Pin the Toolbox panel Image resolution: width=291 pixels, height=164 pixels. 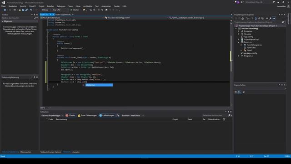[35, 15]
